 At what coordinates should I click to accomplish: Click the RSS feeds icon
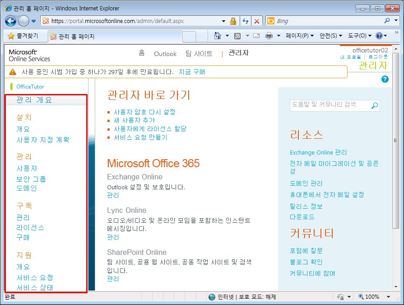tap(237, 36)
